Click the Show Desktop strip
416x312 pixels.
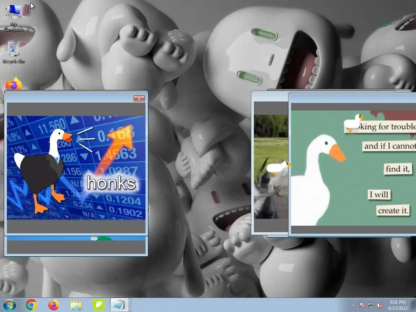tap(413, 305)
